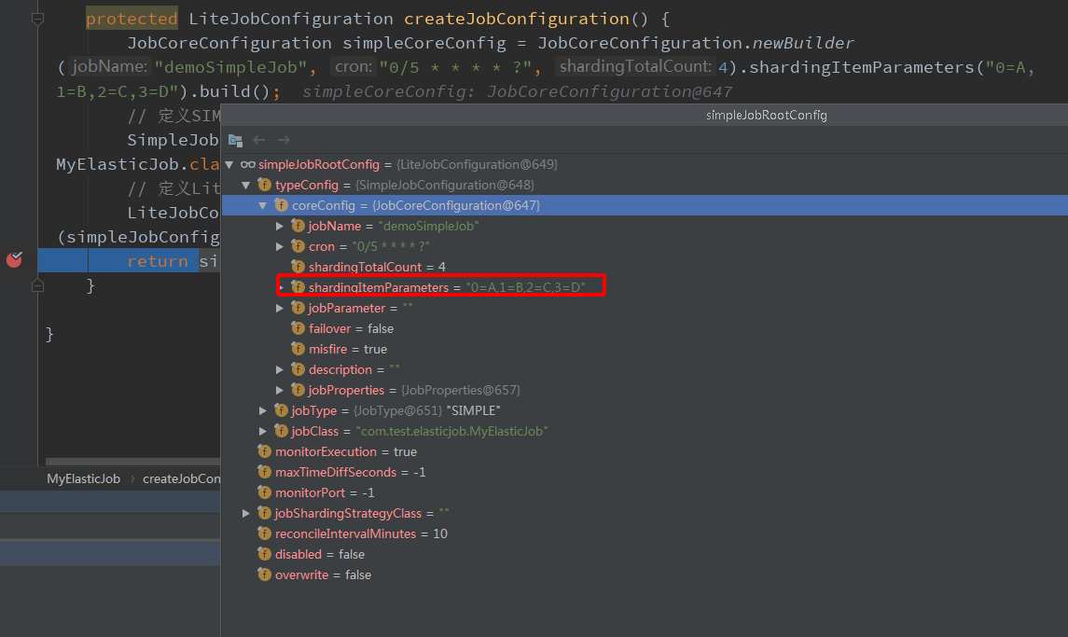Click the field icon beside typeConfig
The image size is (1068, 637).
click(x=264, y=185)
